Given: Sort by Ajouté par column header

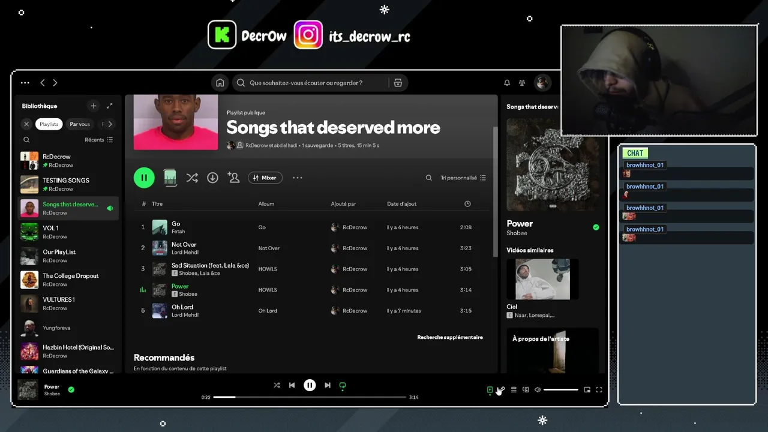Looking at the screenshot, I should (343, 204).
